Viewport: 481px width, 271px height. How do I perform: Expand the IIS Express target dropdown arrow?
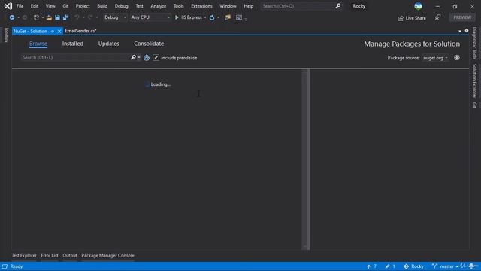click(x=205, y=17)
